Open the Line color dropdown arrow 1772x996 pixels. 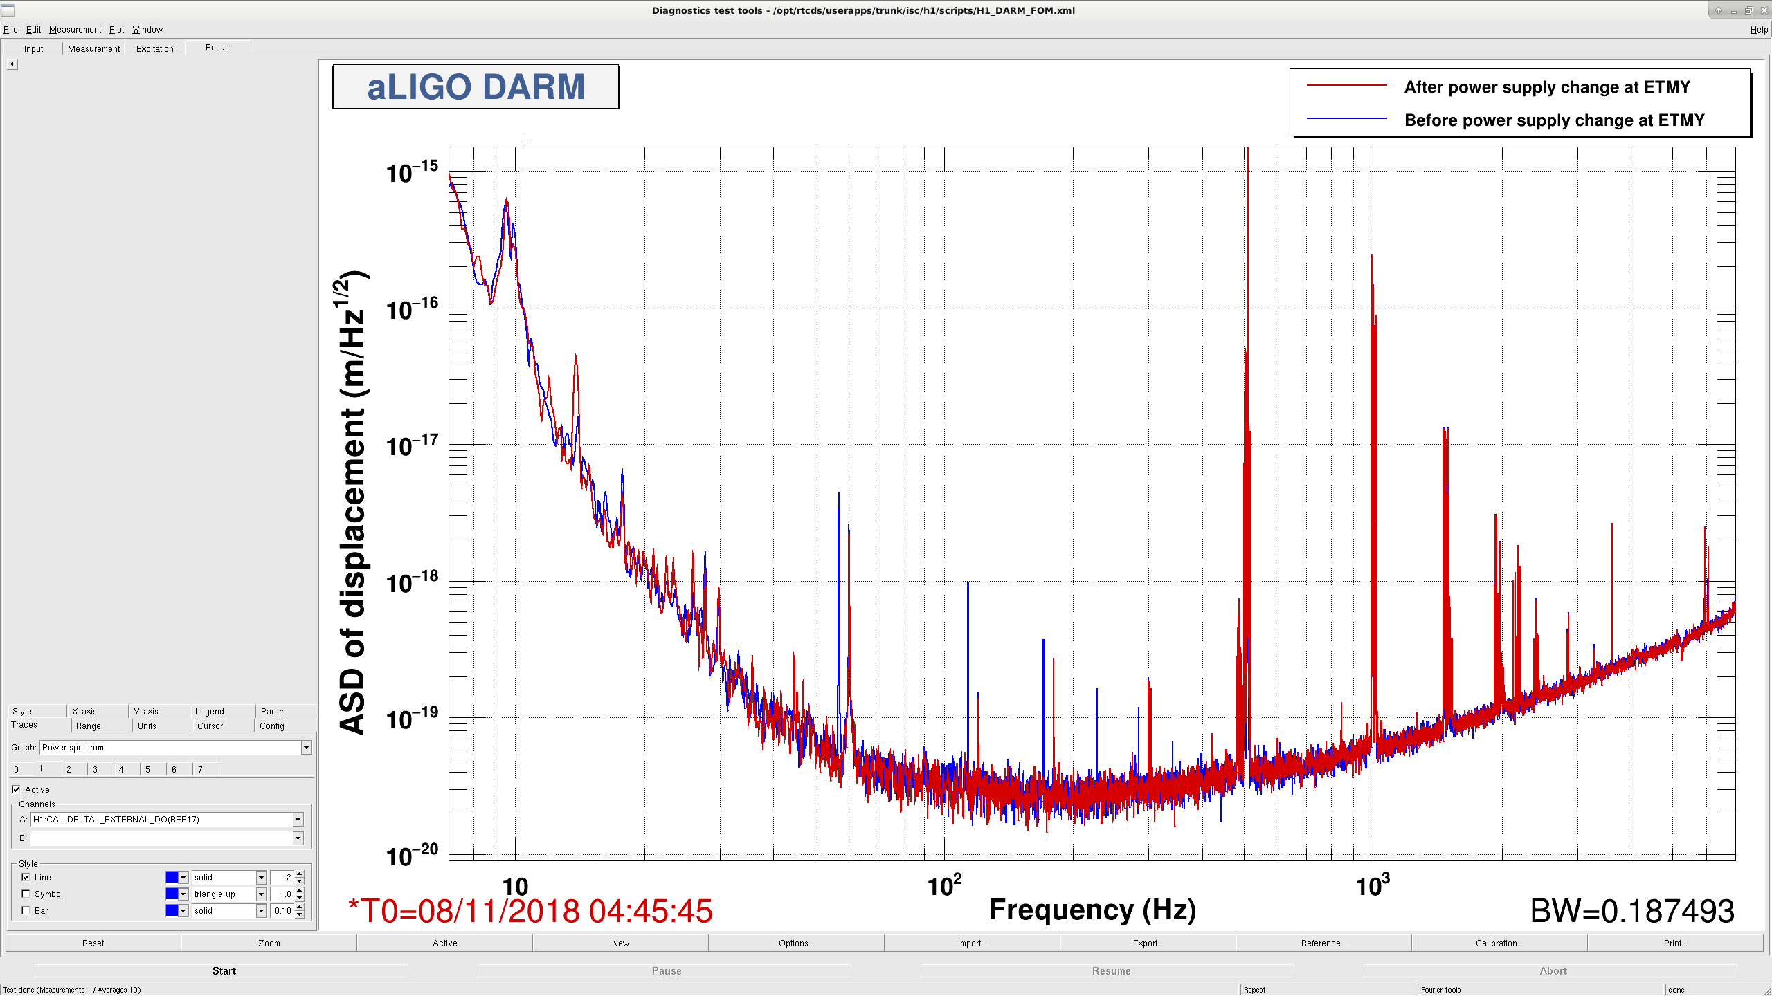pyautogui.click(x=183, y=878)
